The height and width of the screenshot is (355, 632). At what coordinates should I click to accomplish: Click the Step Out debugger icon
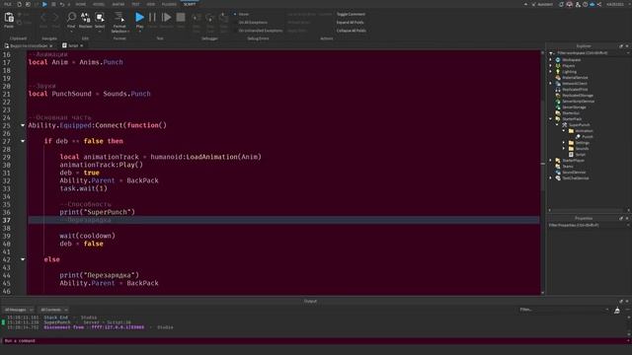(x=224, y=18)
